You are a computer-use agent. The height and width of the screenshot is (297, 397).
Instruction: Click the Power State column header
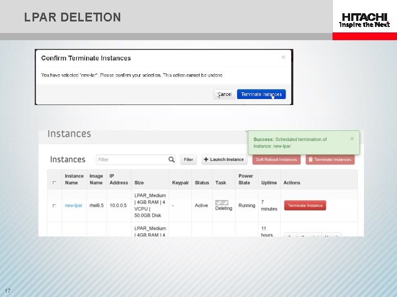(245, 179)
